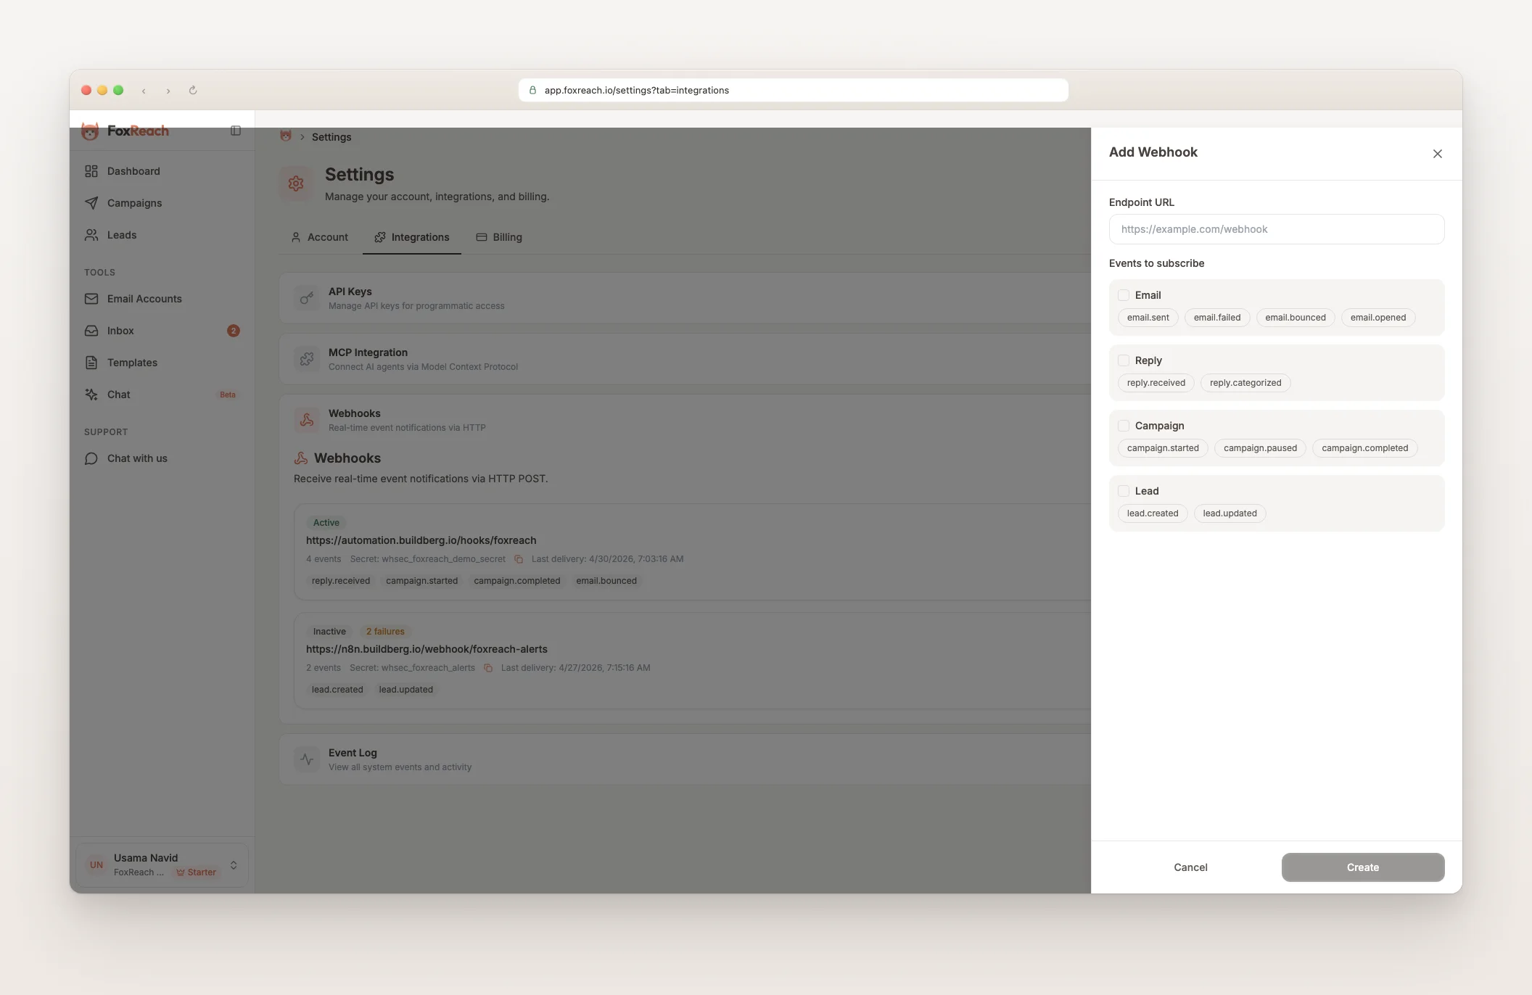Copy the whsec_foxreach_demo_secret secret
The height and width of the screenshot is (995, 1532).
[519, 559]
